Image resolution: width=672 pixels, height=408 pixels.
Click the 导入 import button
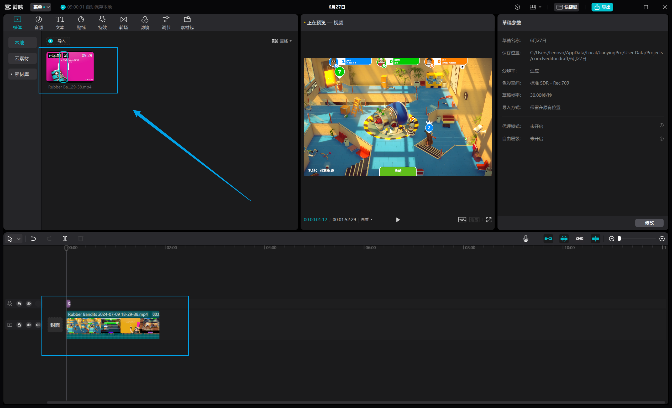tap(58, 41)
